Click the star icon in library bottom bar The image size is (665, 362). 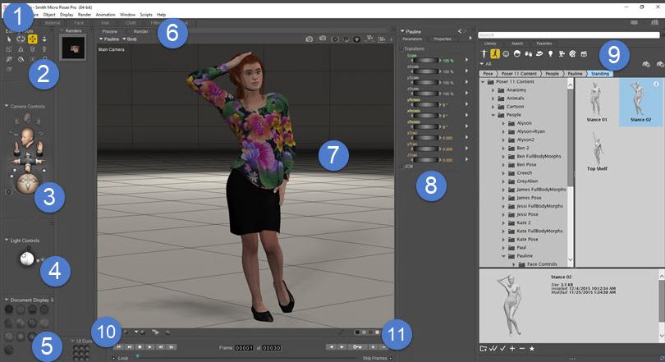point(532,348)
